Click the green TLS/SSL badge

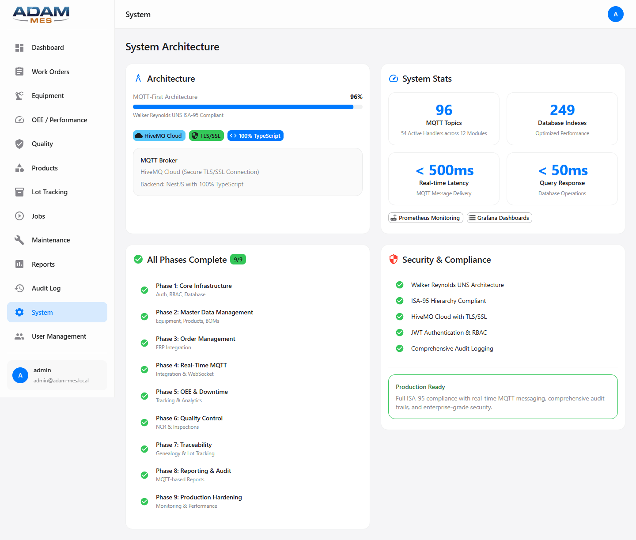point(206,136)
